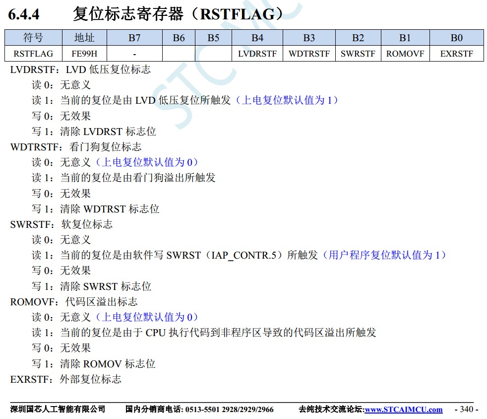This screenshot has width=487, height=419.
Task: Click blue note 上电复位默认值为 1
Action: coord(286,100)
